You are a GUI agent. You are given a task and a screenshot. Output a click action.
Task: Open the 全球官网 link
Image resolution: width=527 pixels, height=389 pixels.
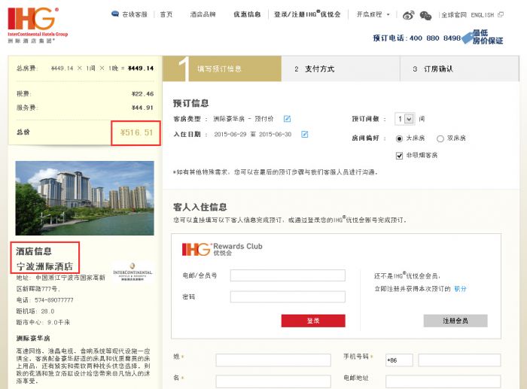click(454, 15)
